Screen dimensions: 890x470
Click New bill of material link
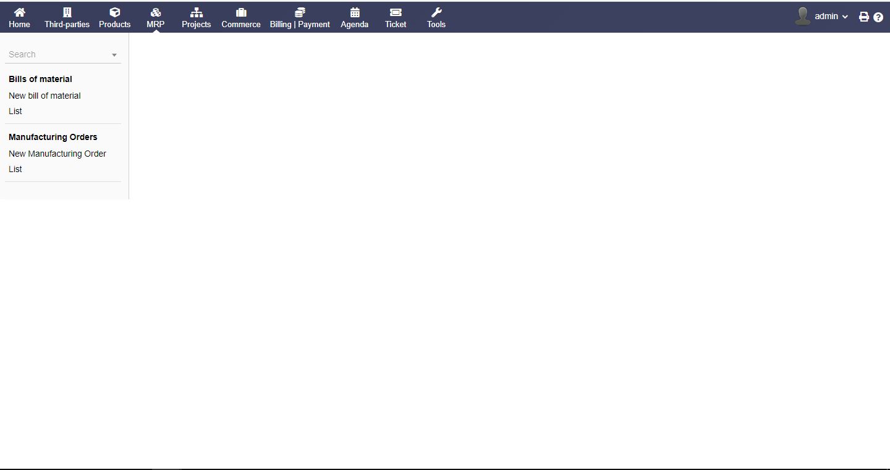coord(44,96)
